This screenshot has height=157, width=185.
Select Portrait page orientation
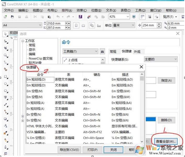click(x=76, y=25)
